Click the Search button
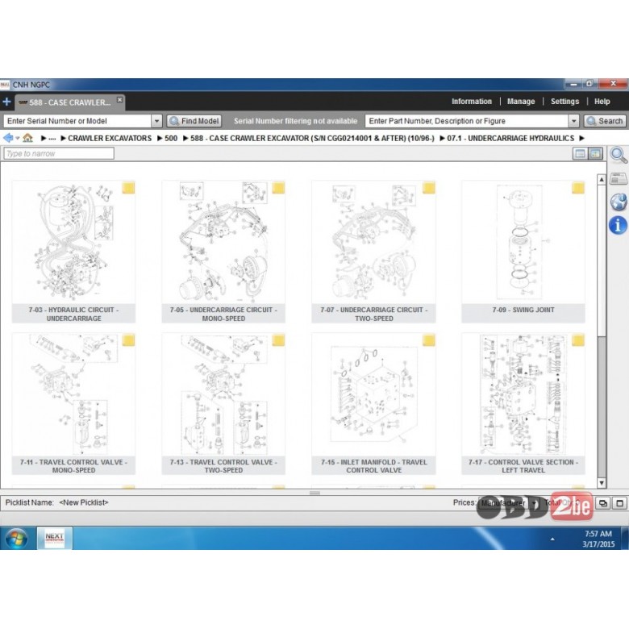This screenshot has width=629, height=629. [x=605, y=121]
